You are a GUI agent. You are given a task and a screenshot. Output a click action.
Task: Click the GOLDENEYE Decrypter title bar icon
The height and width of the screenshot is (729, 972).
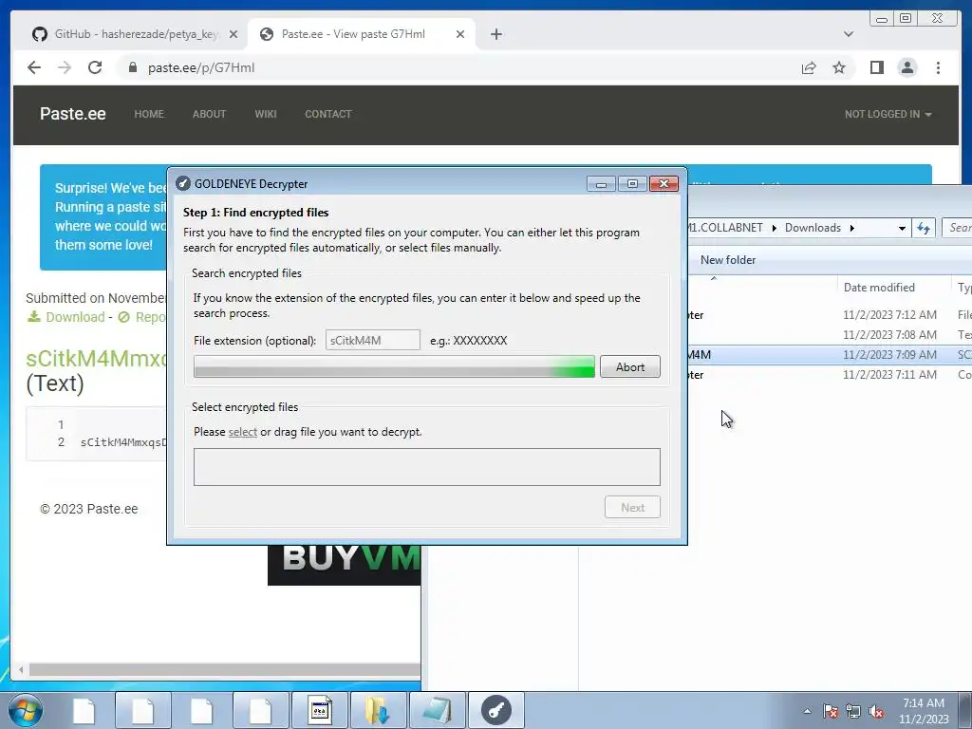(x=183, y=183)
